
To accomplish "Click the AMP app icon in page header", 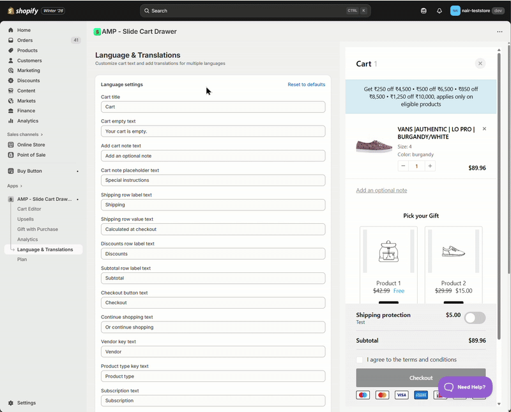I will pyautogui.click(x=97, y=31).
